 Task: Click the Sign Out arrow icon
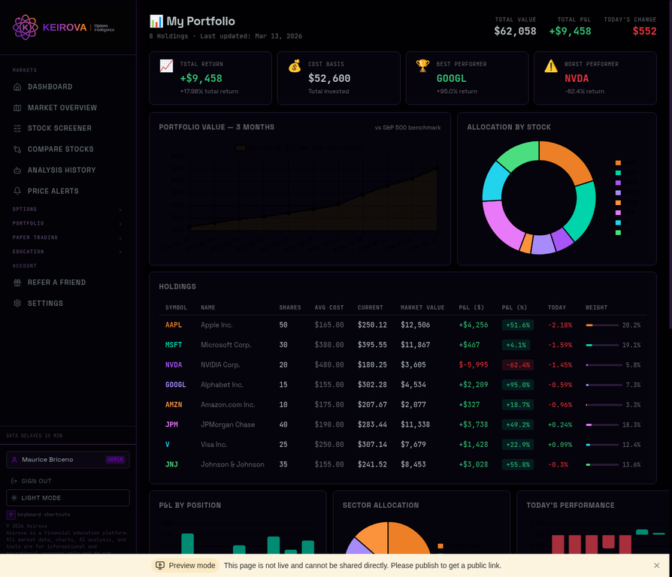click(x=14, y=481)
